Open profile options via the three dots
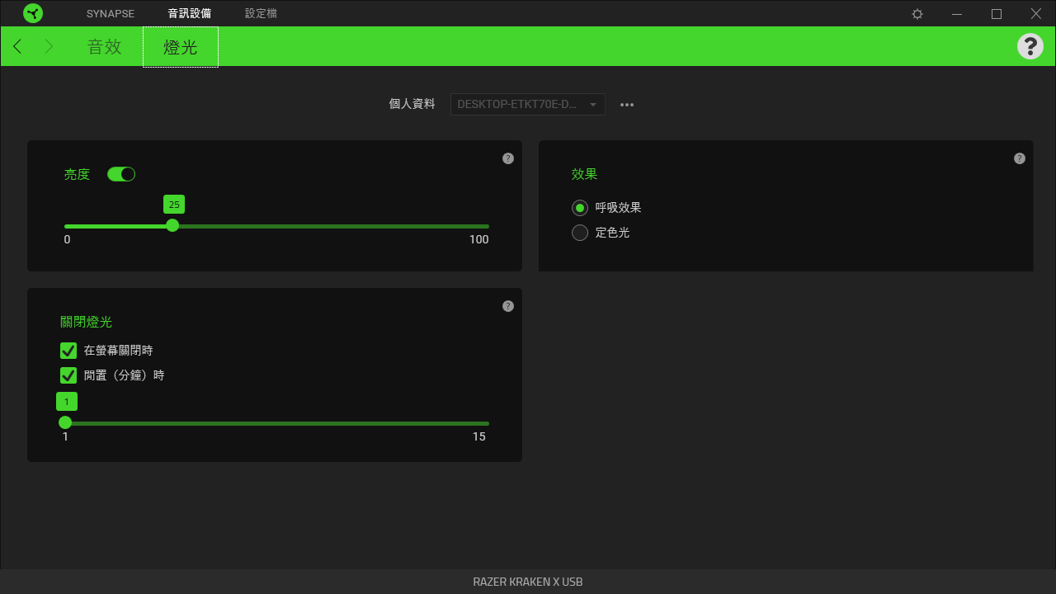 627,105
